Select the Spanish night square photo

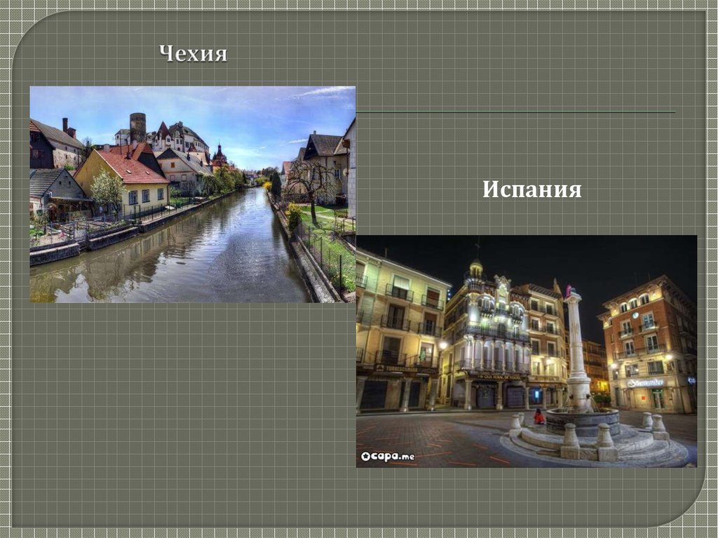point(526,351)
